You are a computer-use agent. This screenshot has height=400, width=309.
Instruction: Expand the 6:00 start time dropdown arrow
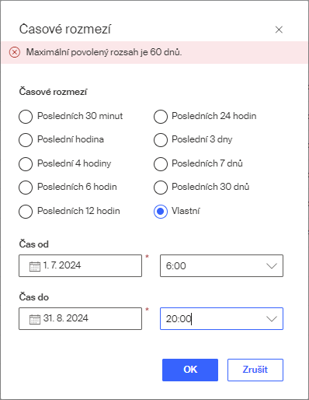pyautogui.click(x=272, y=266)
